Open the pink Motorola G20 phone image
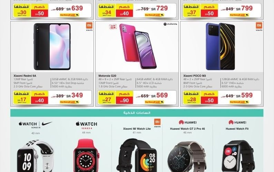The height and width of the screenshot is (172, 274). tap(138, 46)
